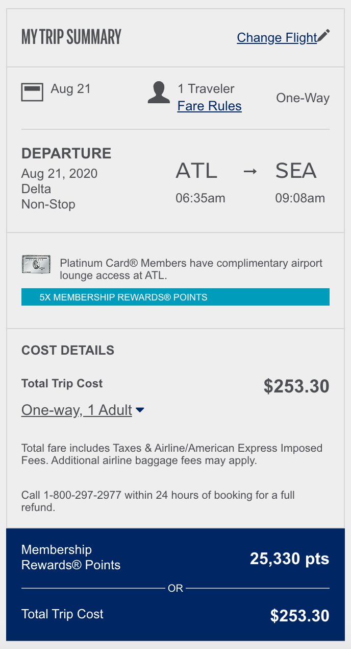Click the 5X Membership Rewards Points banner
The width and height of the screenshot is (351, 649).
175,297
